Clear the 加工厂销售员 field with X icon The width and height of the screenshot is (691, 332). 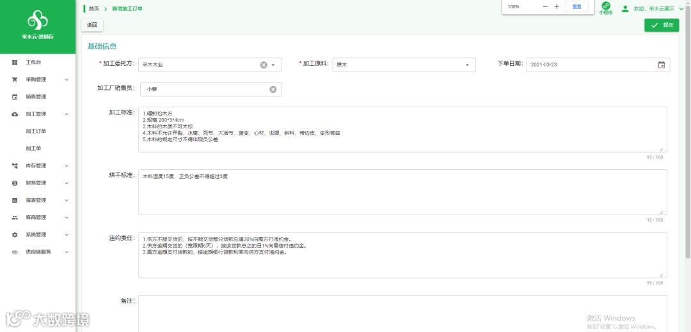273,89
